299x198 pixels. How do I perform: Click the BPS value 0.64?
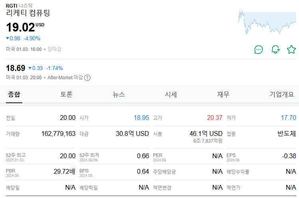(x=143, y=172)
